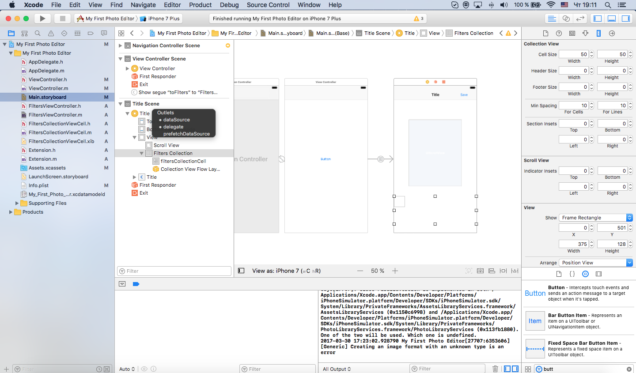This screenshot has width=636, height=373.
Task: Open the Debug menu
Action: (x=229, y=5)
